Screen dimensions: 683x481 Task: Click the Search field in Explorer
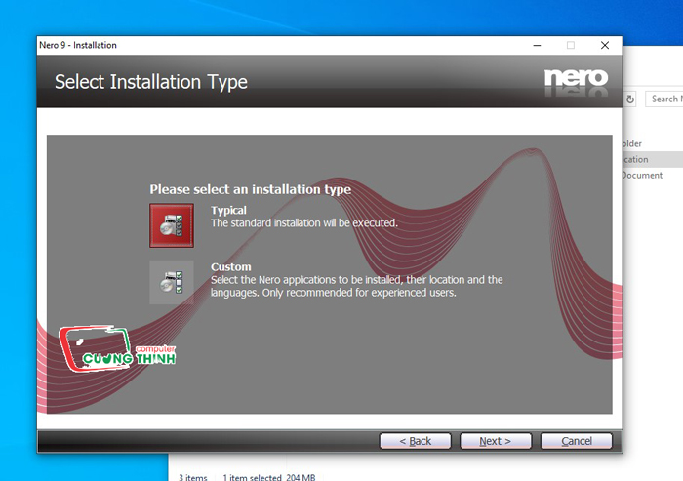pos(664,99)
